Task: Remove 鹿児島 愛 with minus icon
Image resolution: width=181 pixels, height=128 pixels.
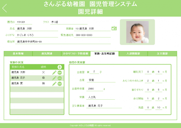Action: pyautogui.click(x=59, y=84)
